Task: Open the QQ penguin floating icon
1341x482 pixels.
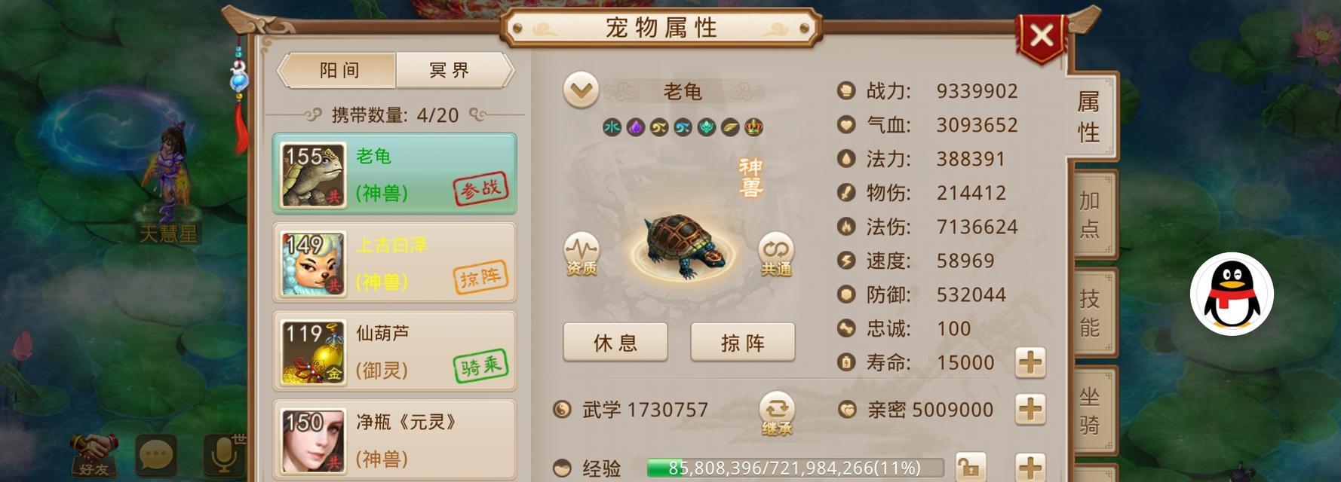Action: coord(1232,294)
